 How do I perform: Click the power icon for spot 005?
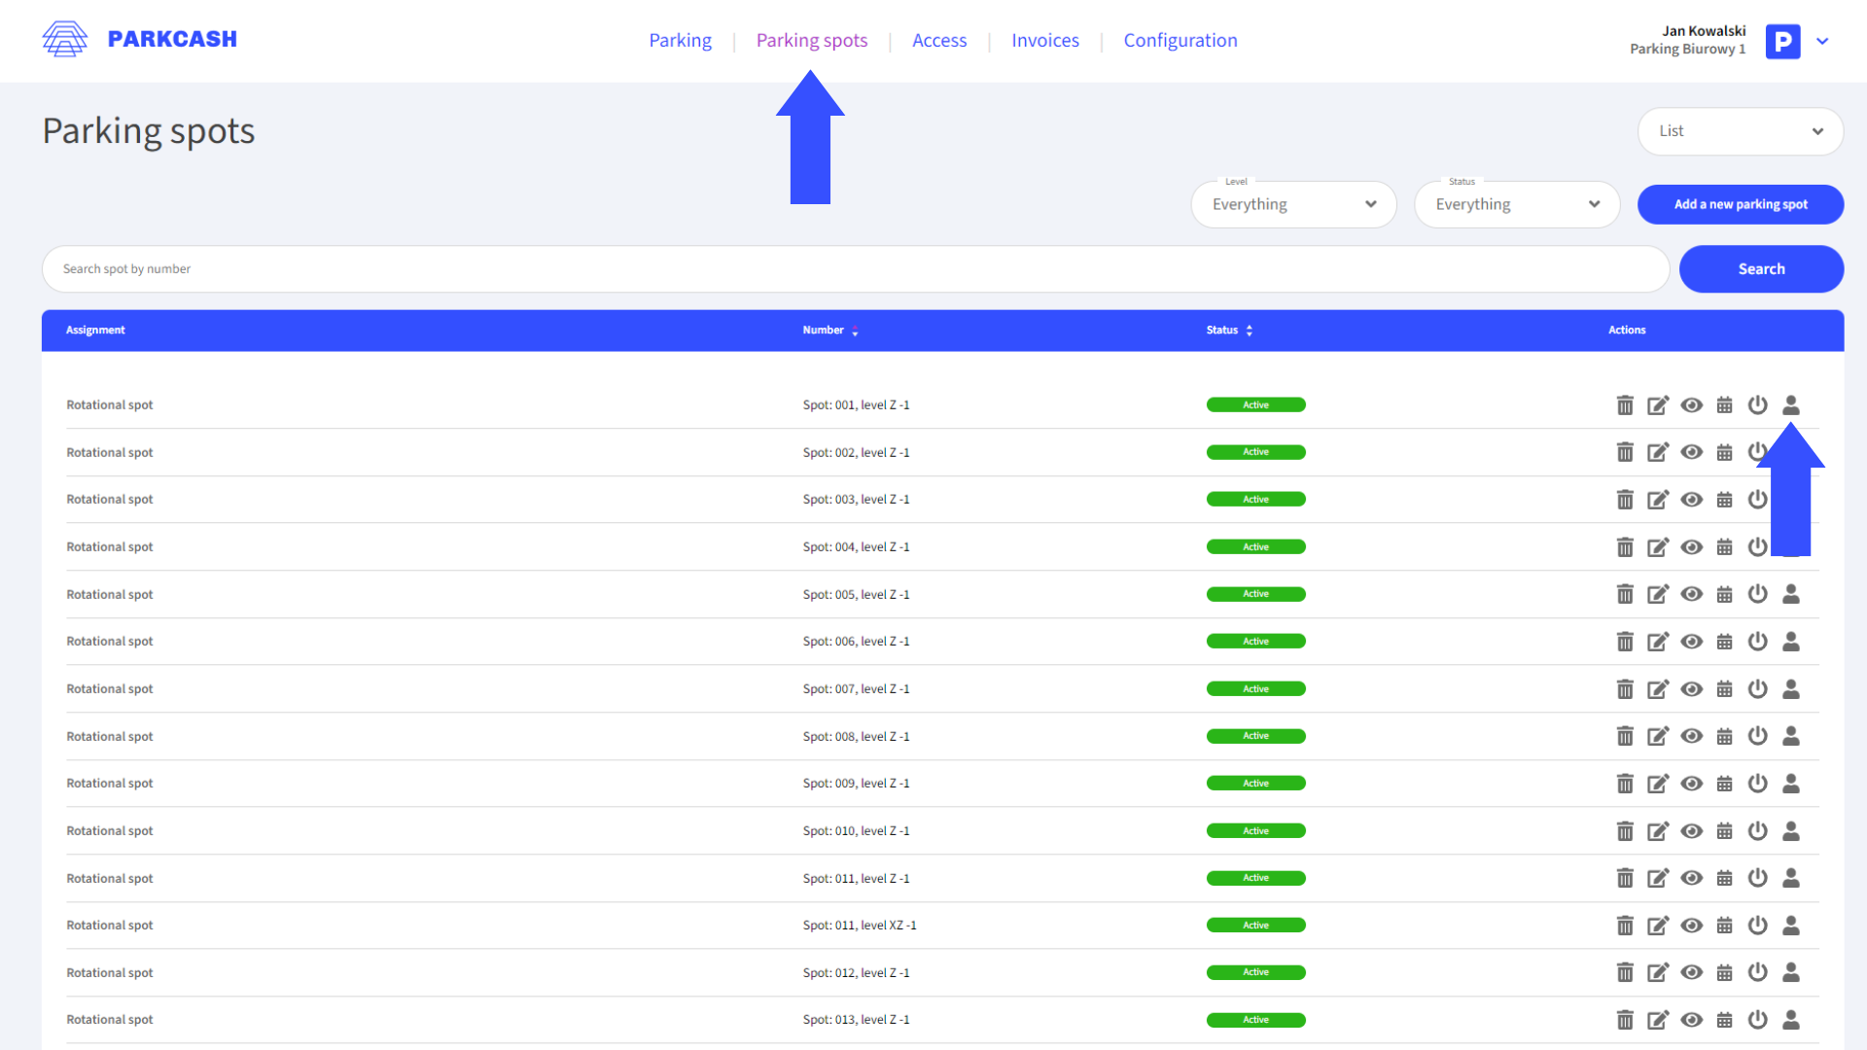click(x=1758, y=594)
